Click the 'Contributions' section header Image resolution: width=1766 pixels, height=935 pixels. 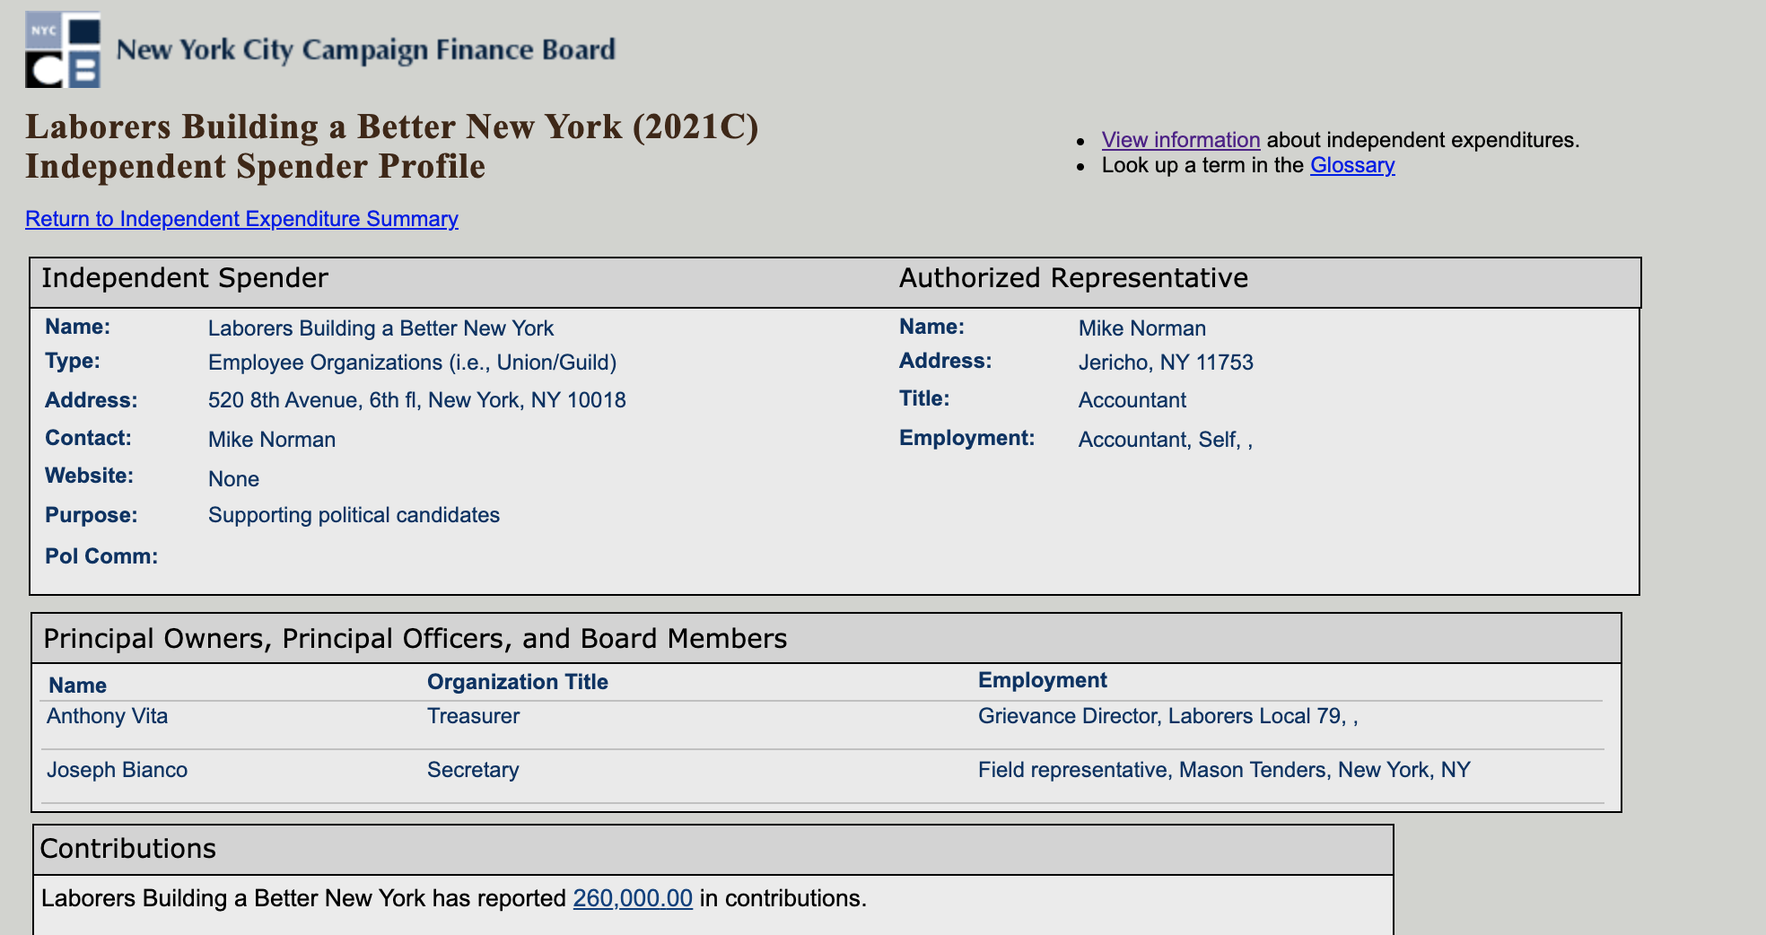click(128, 849)
